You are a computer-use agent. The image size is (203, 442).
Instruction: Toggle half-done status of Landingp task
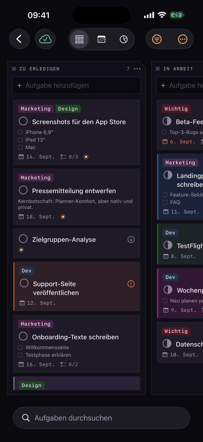[168, 175]
